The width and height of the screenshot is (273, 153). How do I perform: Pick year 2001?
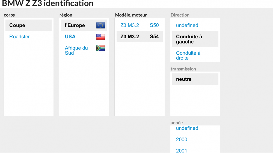pyautogui.click(x=182, y=151)
